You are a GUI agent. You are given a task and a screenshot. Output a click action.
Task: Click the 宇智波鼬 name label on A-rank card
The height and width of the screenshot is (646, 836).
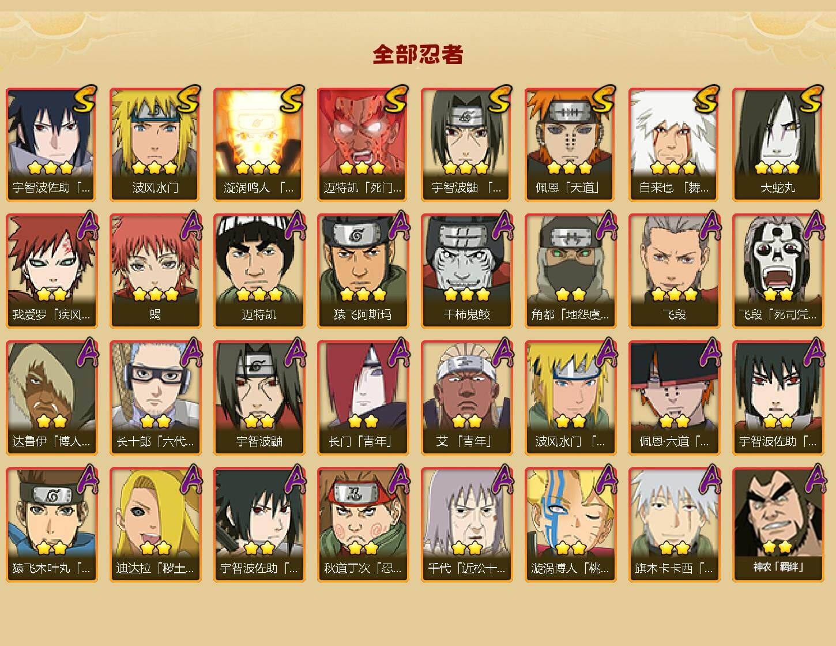point(259,441)
